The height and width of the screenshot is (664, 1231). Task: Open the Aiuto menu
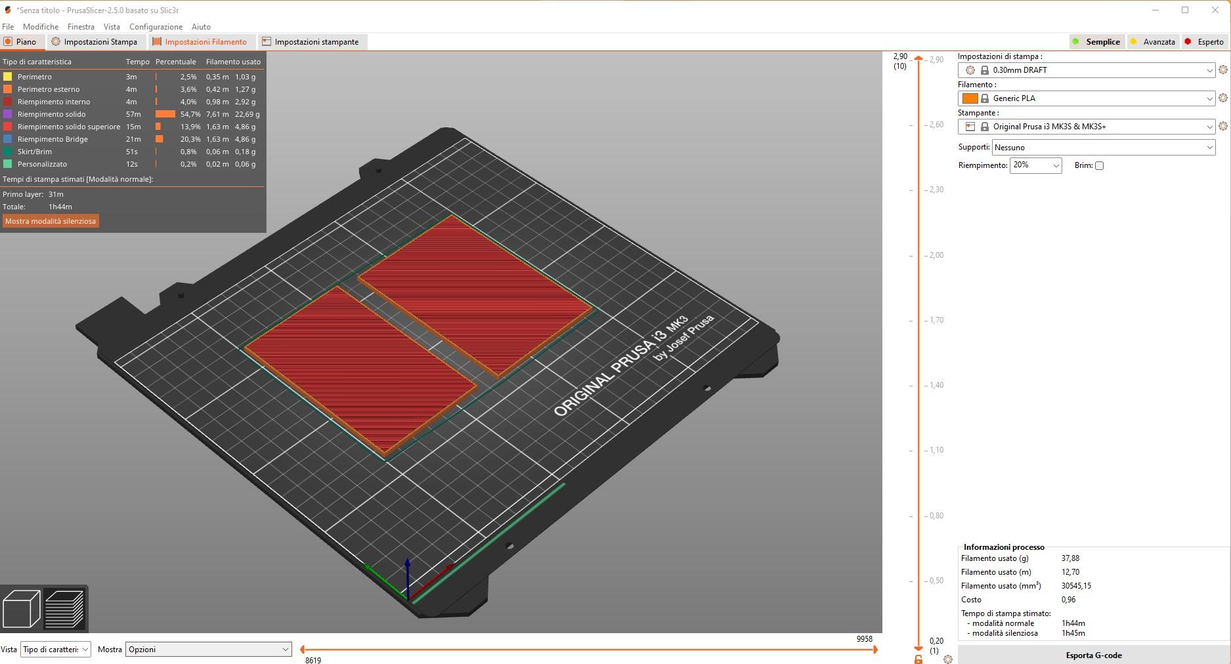pos(201,27)
